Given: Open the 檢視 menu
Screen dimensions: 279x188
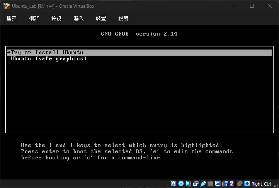Looking at the screenshot, I should coord(56,18).
